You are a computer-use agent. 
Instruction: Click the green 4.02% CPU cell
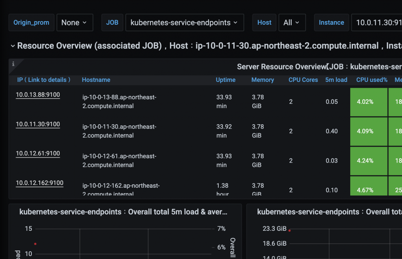[x=368, y=102]
